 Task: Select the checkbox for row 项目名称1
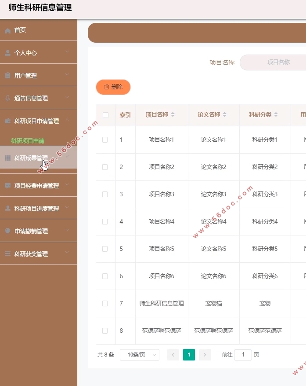point(105,140)
